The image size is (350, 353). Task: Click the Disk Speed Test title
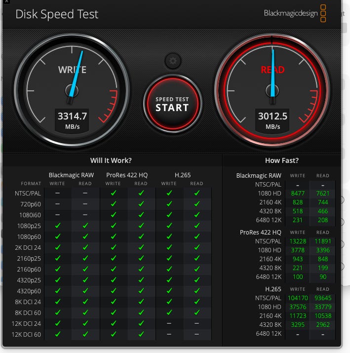(x=57, y=14)
